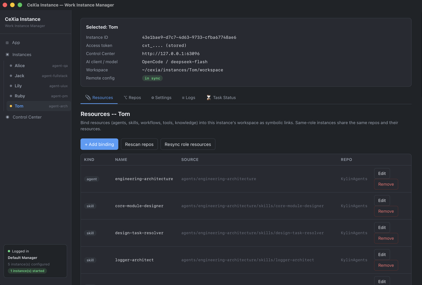Click the NAME column header
This screenshot has width=422, height=285.
[x=121, y=160]
